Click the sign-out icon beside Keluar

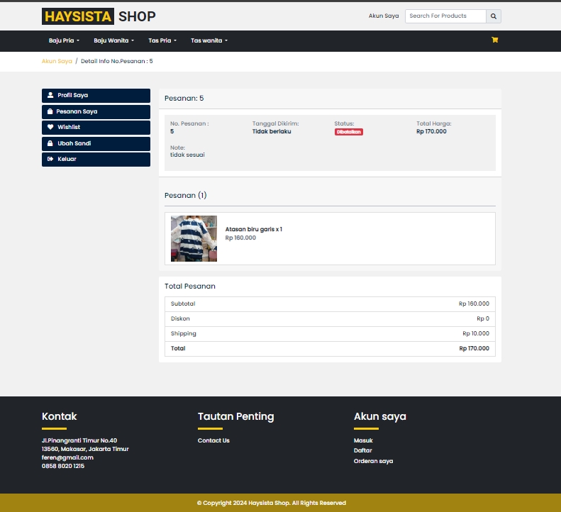click(50, 159)
